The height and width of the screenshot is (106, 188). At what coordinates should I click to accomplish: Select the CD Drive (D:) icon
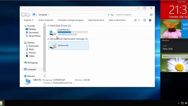[53, 46]
